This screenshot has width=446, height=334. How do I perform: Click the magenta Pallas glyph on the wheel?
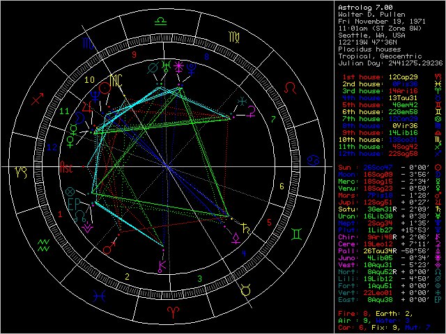(236, 238)
